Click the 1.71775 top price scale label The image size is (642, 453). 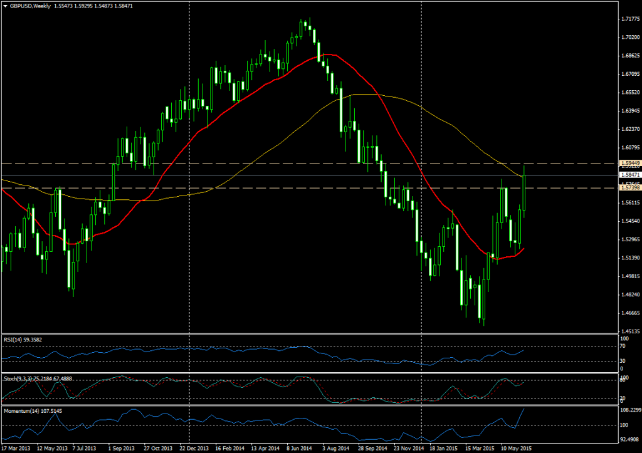coord(628,19)
